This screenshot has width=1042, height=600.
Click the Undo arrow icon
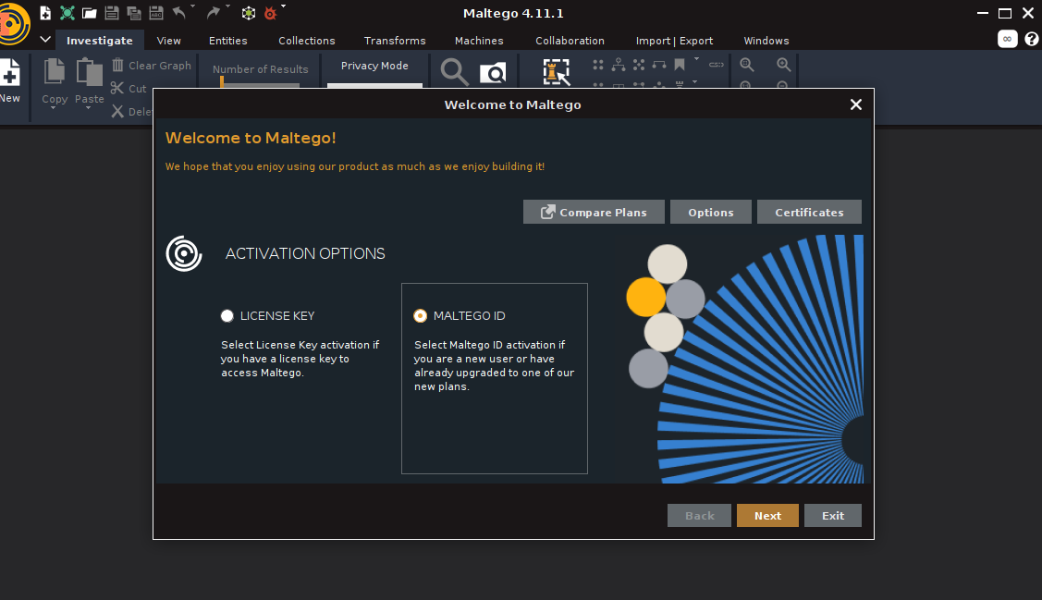point(179,12)
